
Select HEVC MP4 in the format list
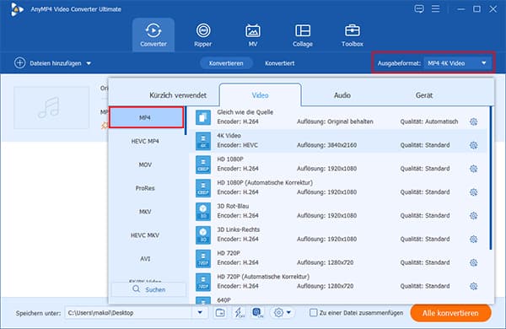tap(145, 141)
